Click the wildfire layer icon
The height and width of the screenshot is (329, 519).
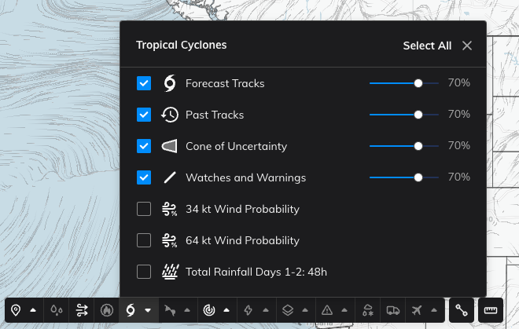tap(106, 310)
